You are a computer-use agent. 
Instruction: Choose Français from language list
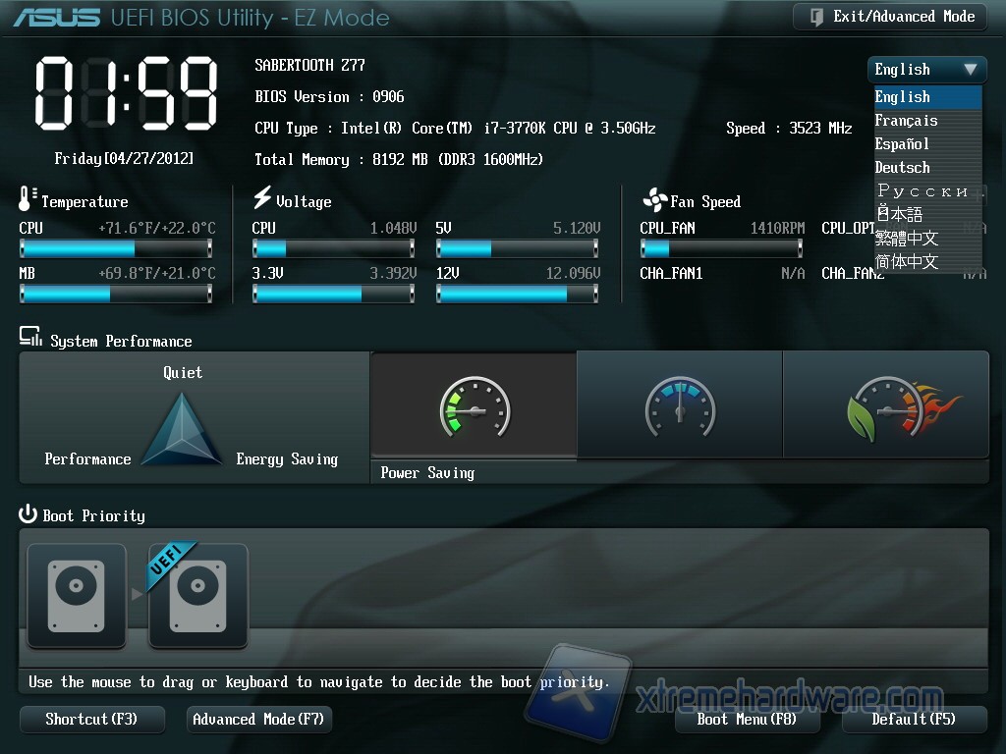click(906, 121)
